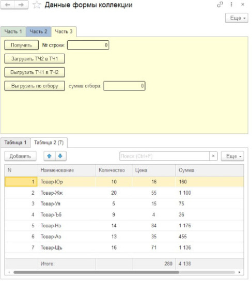
Task: Click the horizontal scrollbar of table
Action: (96, 272)
